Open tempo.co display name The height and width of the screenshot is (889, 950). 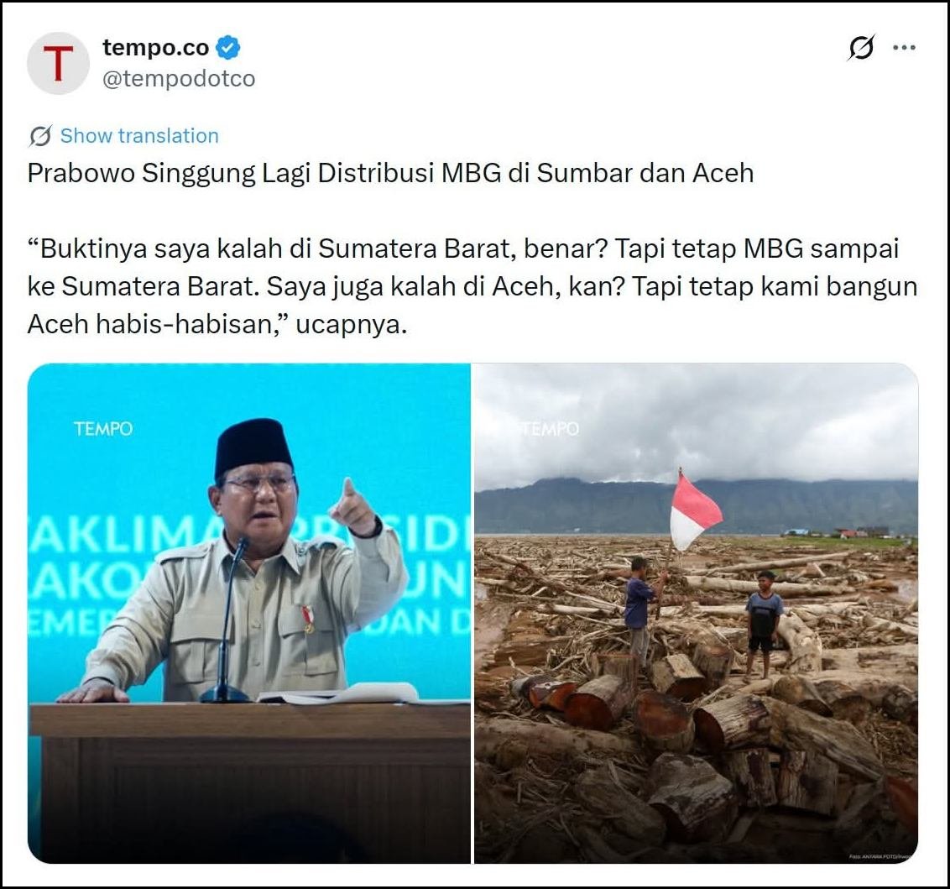click(x=156, y=47)
